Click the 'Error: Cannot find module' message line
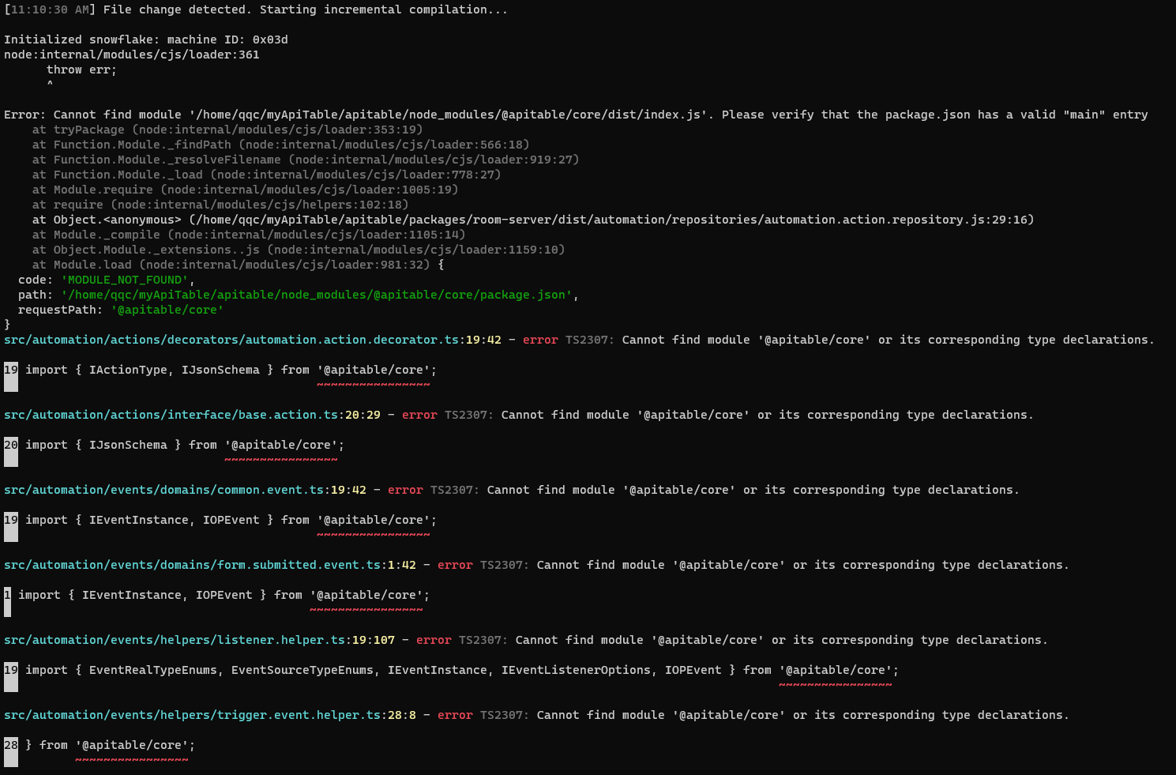The image size is (1176, 775). (576, 115)
